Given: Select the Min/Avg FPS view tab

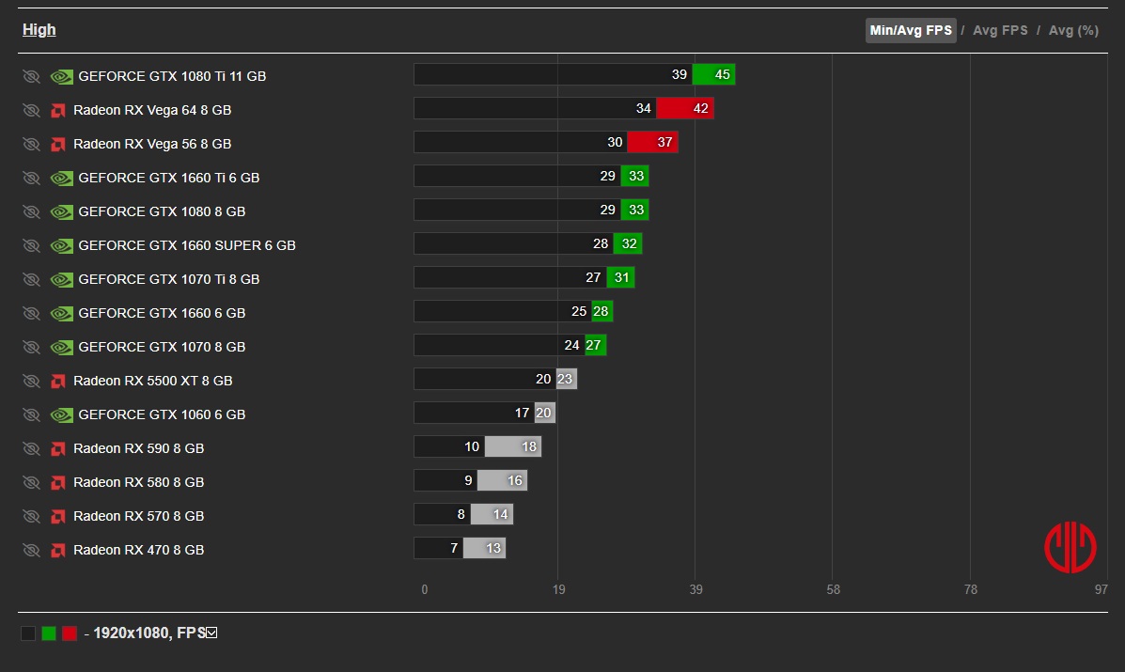Looking at the screenshot, I should pos(911,30).
